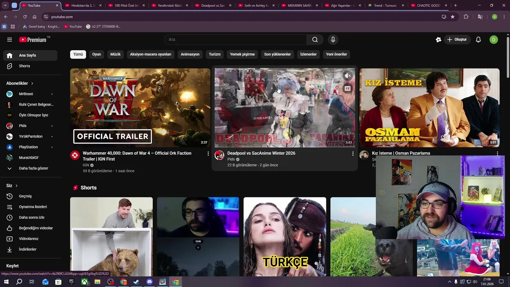
Task: Open Geçmiş history in sidebar
Action: tap(30, 196)
